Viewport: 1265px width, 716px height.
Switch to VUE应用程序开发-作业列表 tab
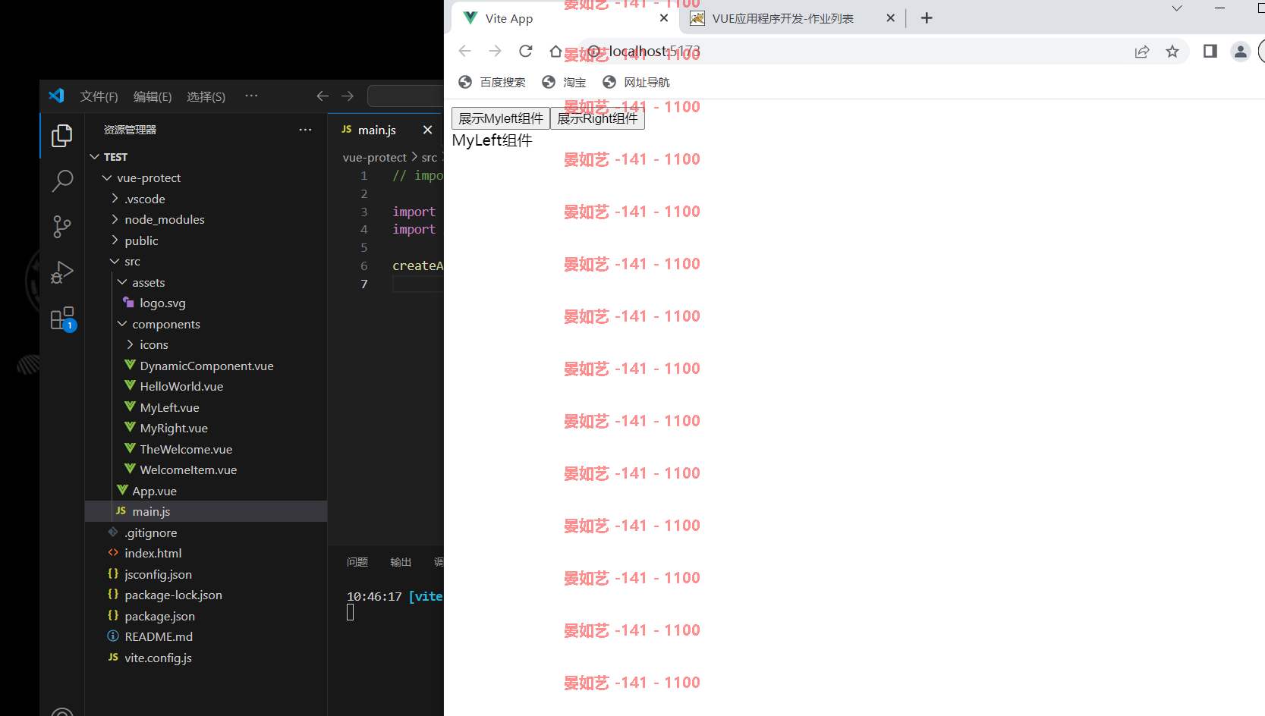click(x=791, y=18)
